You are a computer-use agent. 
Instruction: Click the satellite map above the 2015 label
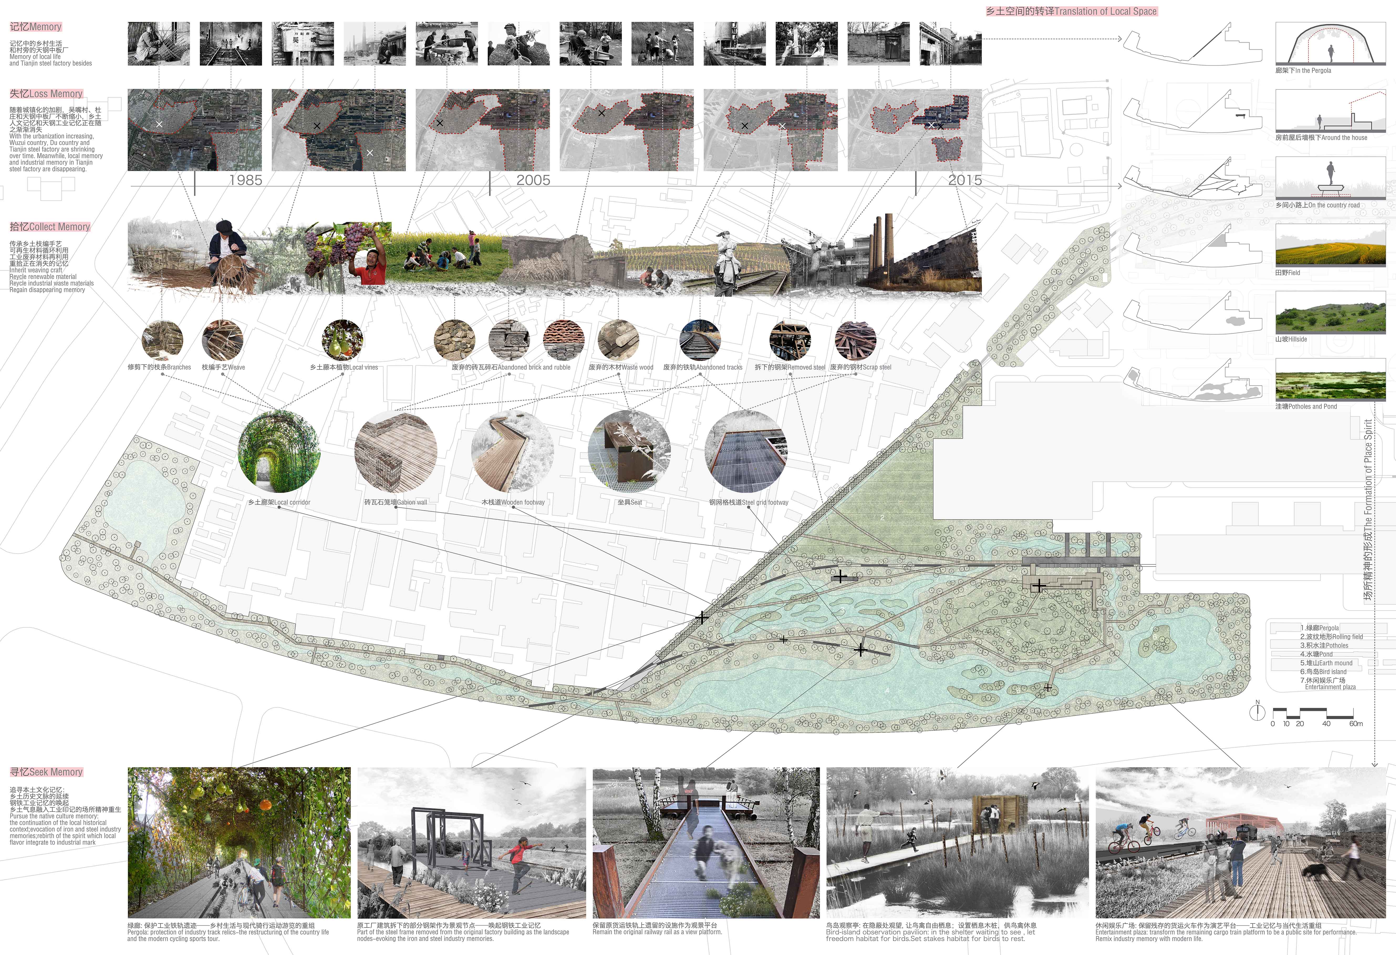pyautogui.click(x=914, y=130)
